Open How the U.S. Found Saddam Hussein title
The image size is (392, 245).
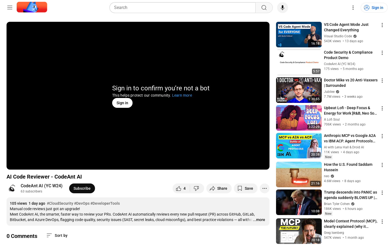[x=348, y=167]
